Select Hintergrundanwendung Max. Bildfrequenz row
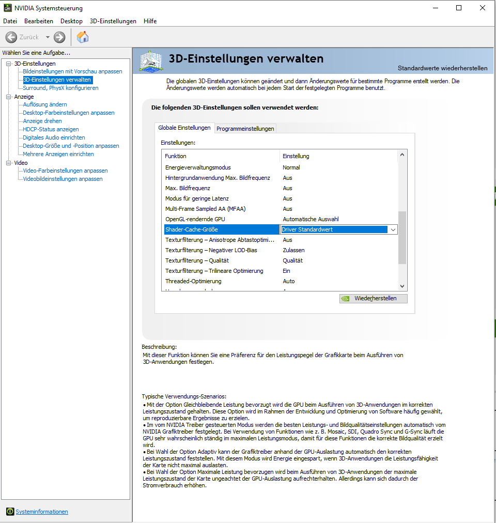The height and width of the screenshot is (523, 496). click(281, 178)
